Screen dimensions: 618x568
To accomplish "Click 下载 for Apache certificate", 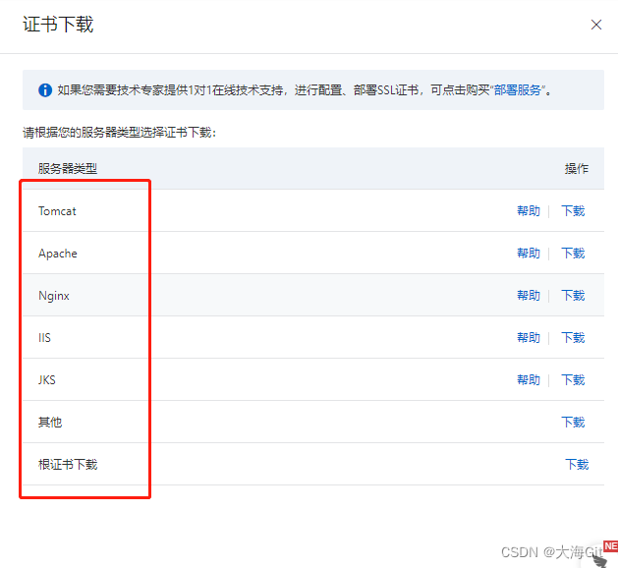I will (573, 254).
